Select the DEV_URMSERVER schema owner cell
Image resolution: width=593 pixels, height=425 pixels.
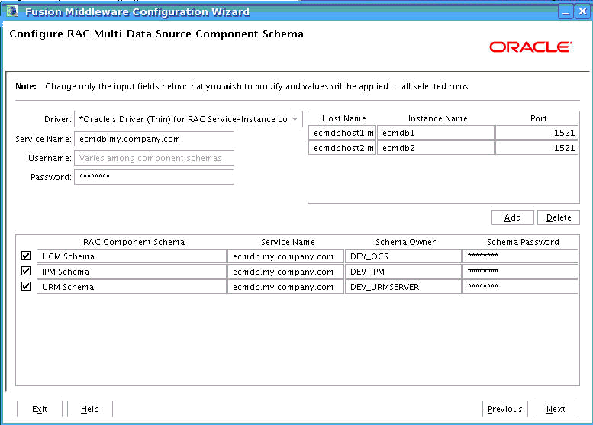click(x=403, y=287)
